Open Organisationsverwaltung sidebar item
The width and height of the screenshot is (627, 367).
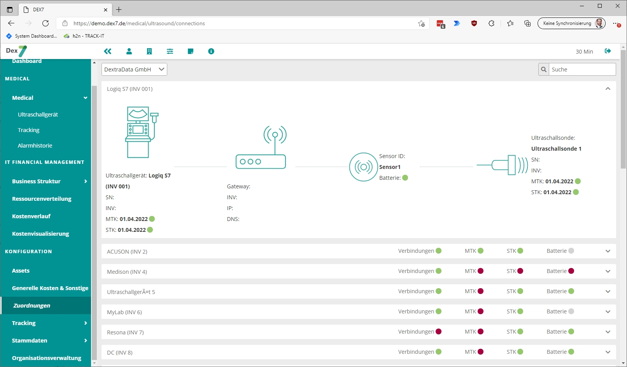(47, 358)
